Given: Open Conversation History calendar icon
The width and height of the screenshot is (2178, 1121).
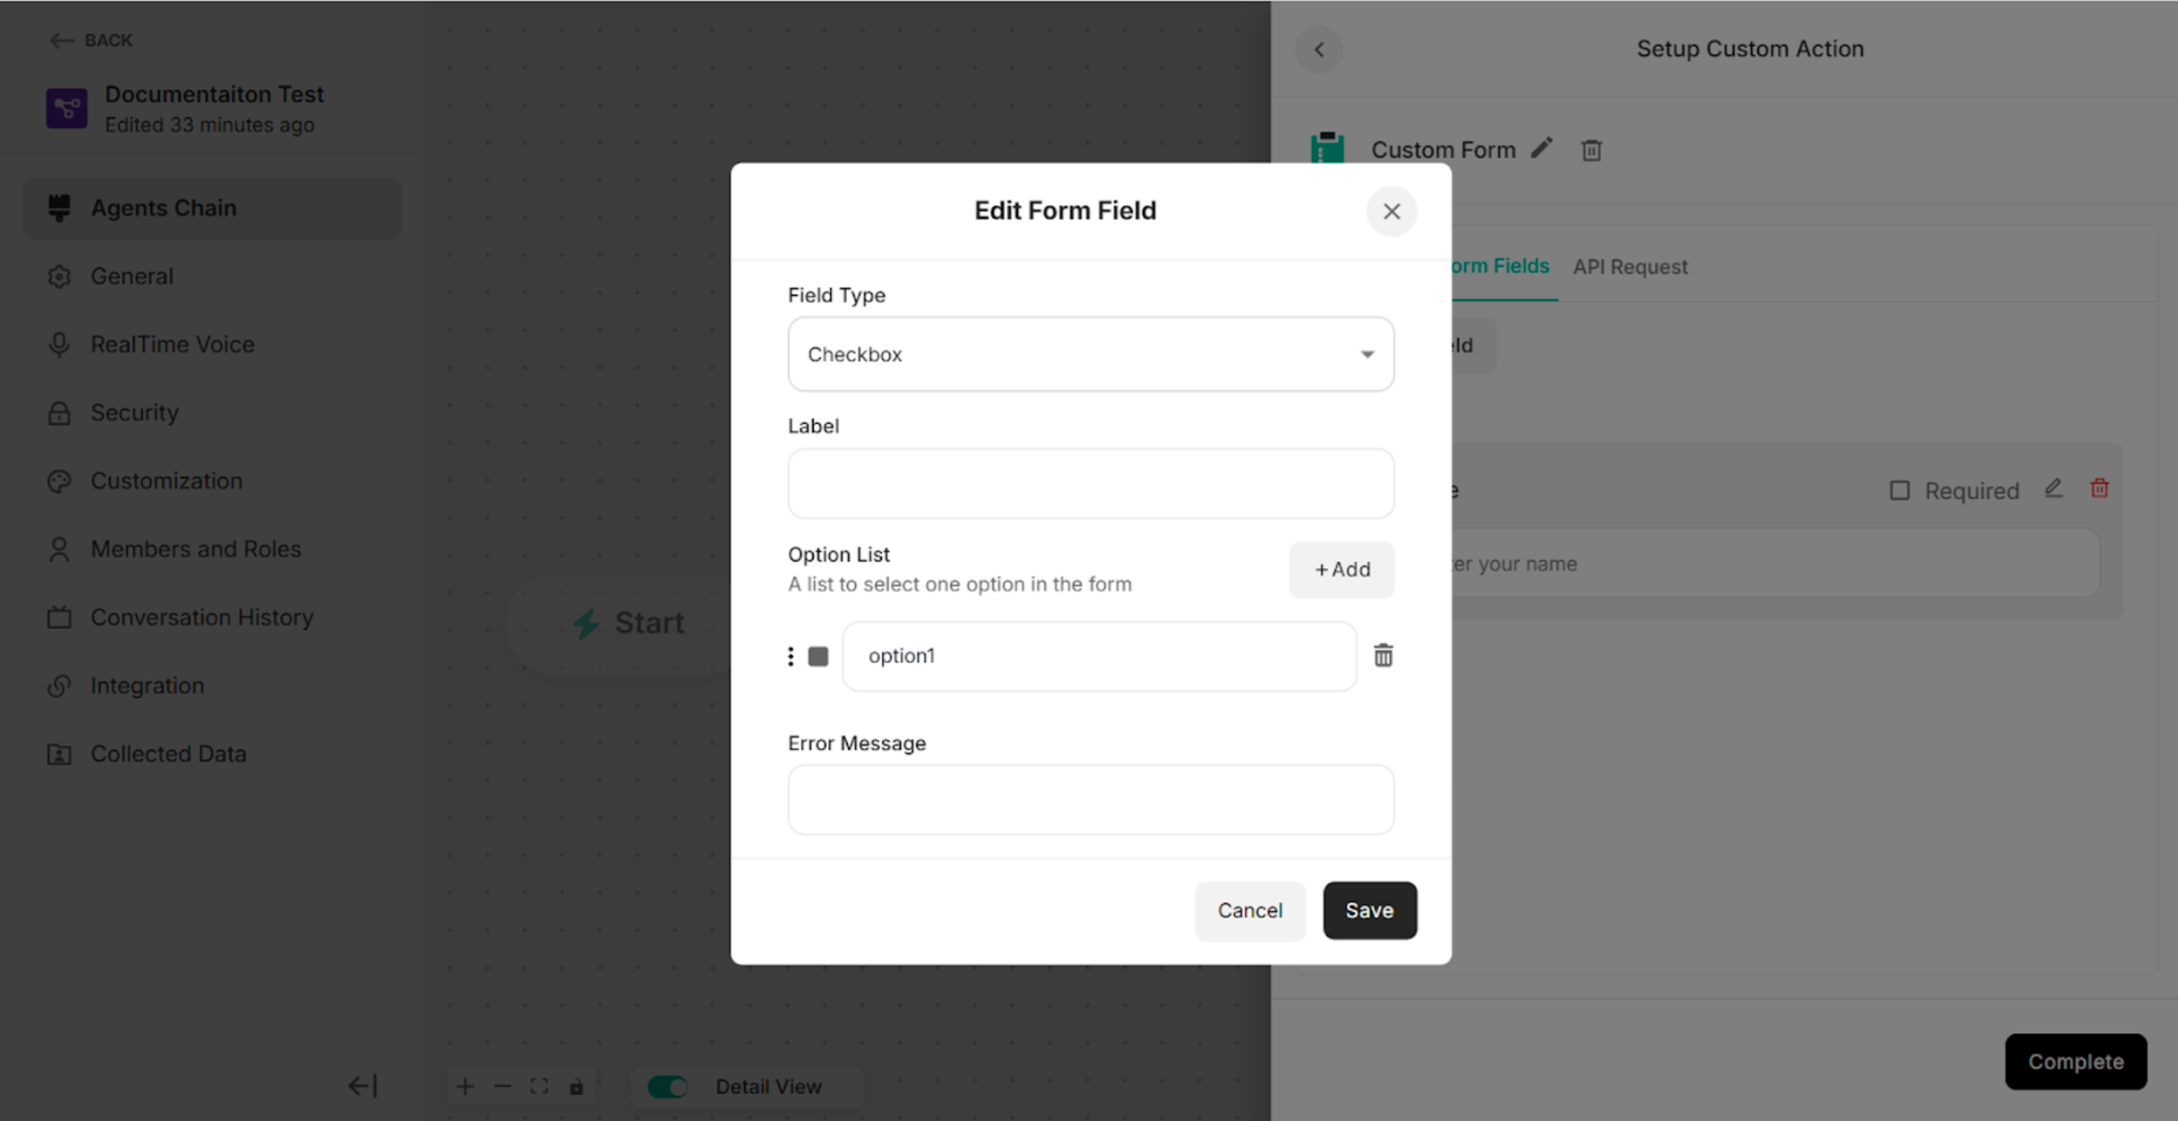Looking at the screenshot, I should click(x=59, y=617).
